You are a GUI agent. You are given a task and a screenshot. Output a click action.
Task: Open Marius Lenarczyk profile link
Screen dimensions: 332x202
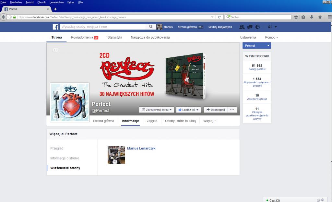click(141, 149)
